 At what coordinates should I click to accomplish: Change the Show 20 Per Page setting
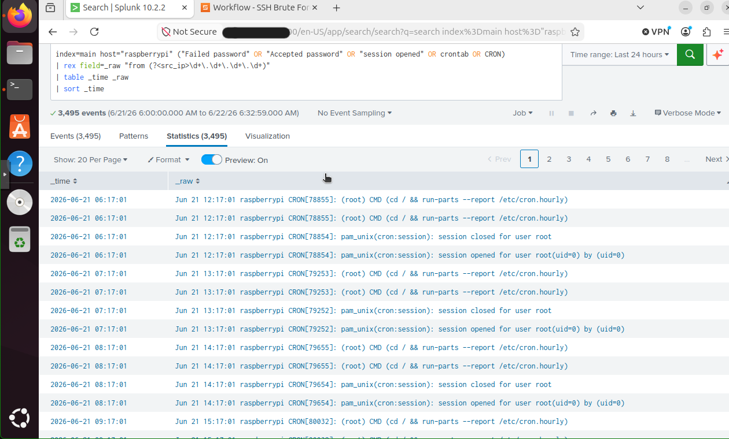click(90, 159)
